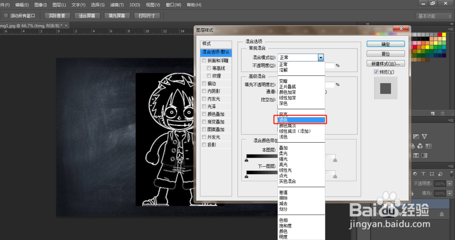Click Print Size (打印尺寸) button
Viewport: 455px width, 240px height.
tap(147, 15)
